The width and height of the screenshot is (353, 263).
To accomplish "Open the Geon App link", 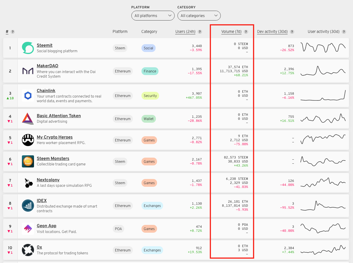I will 47,226.
